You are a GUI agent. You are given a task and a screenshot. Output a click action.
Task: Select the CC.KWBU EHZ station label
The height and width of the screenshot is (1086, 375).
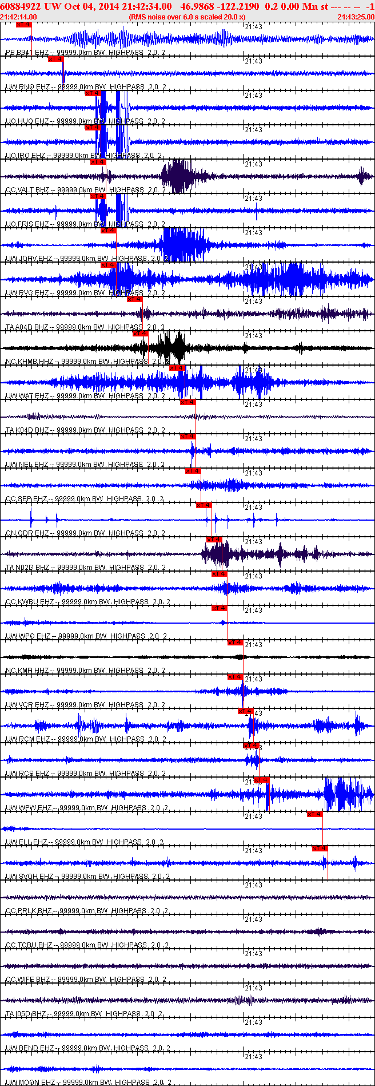tap(29, 602)
